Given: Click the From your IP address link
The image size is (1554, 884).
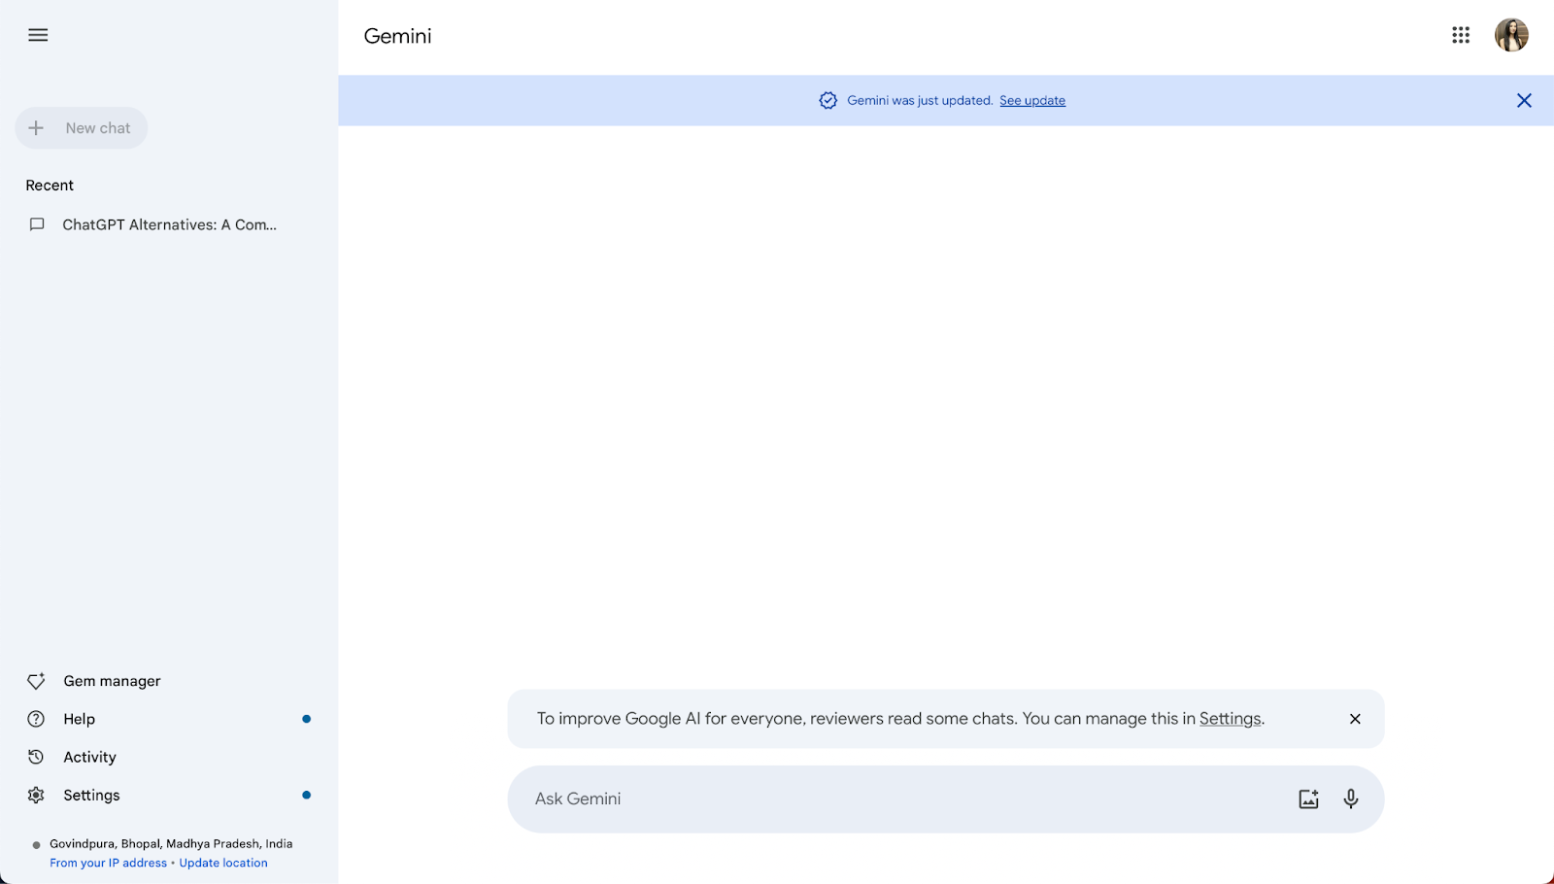Looking at the screenshot, I should (x=108, y=863).
